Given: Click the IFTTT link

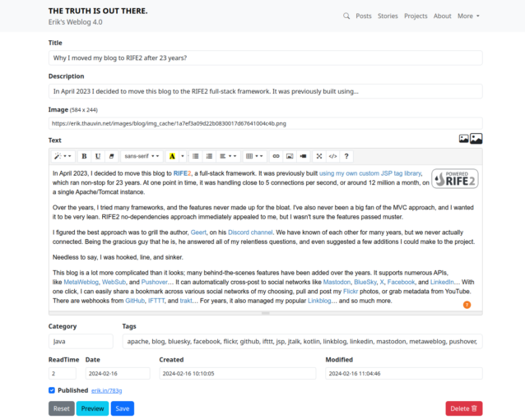Looking at the screenshot, I should 156,301.
